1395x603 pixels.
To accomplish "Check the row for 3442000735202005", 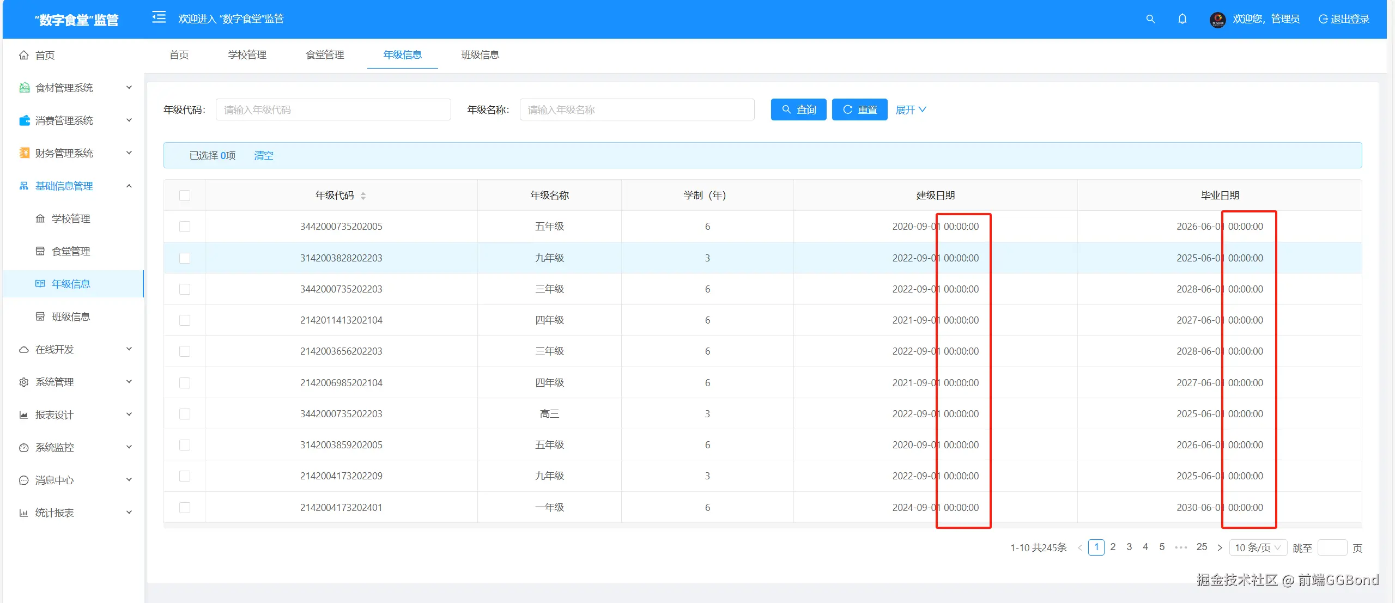I will [x=185, y=227].
